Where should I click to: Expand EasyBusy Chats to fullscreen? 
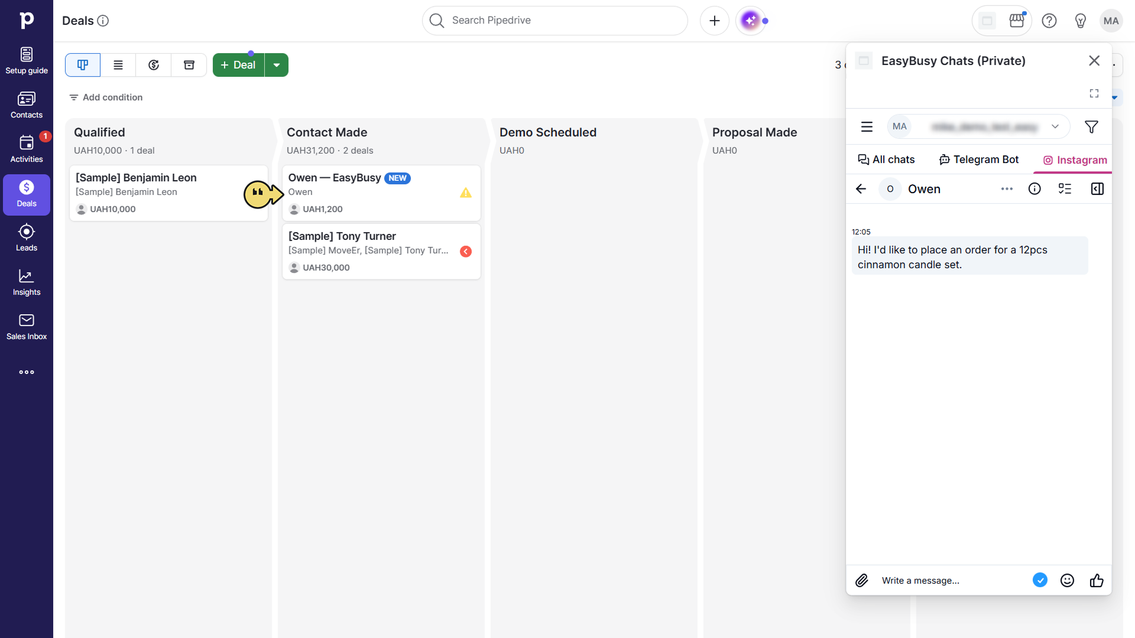[1094, 93]
